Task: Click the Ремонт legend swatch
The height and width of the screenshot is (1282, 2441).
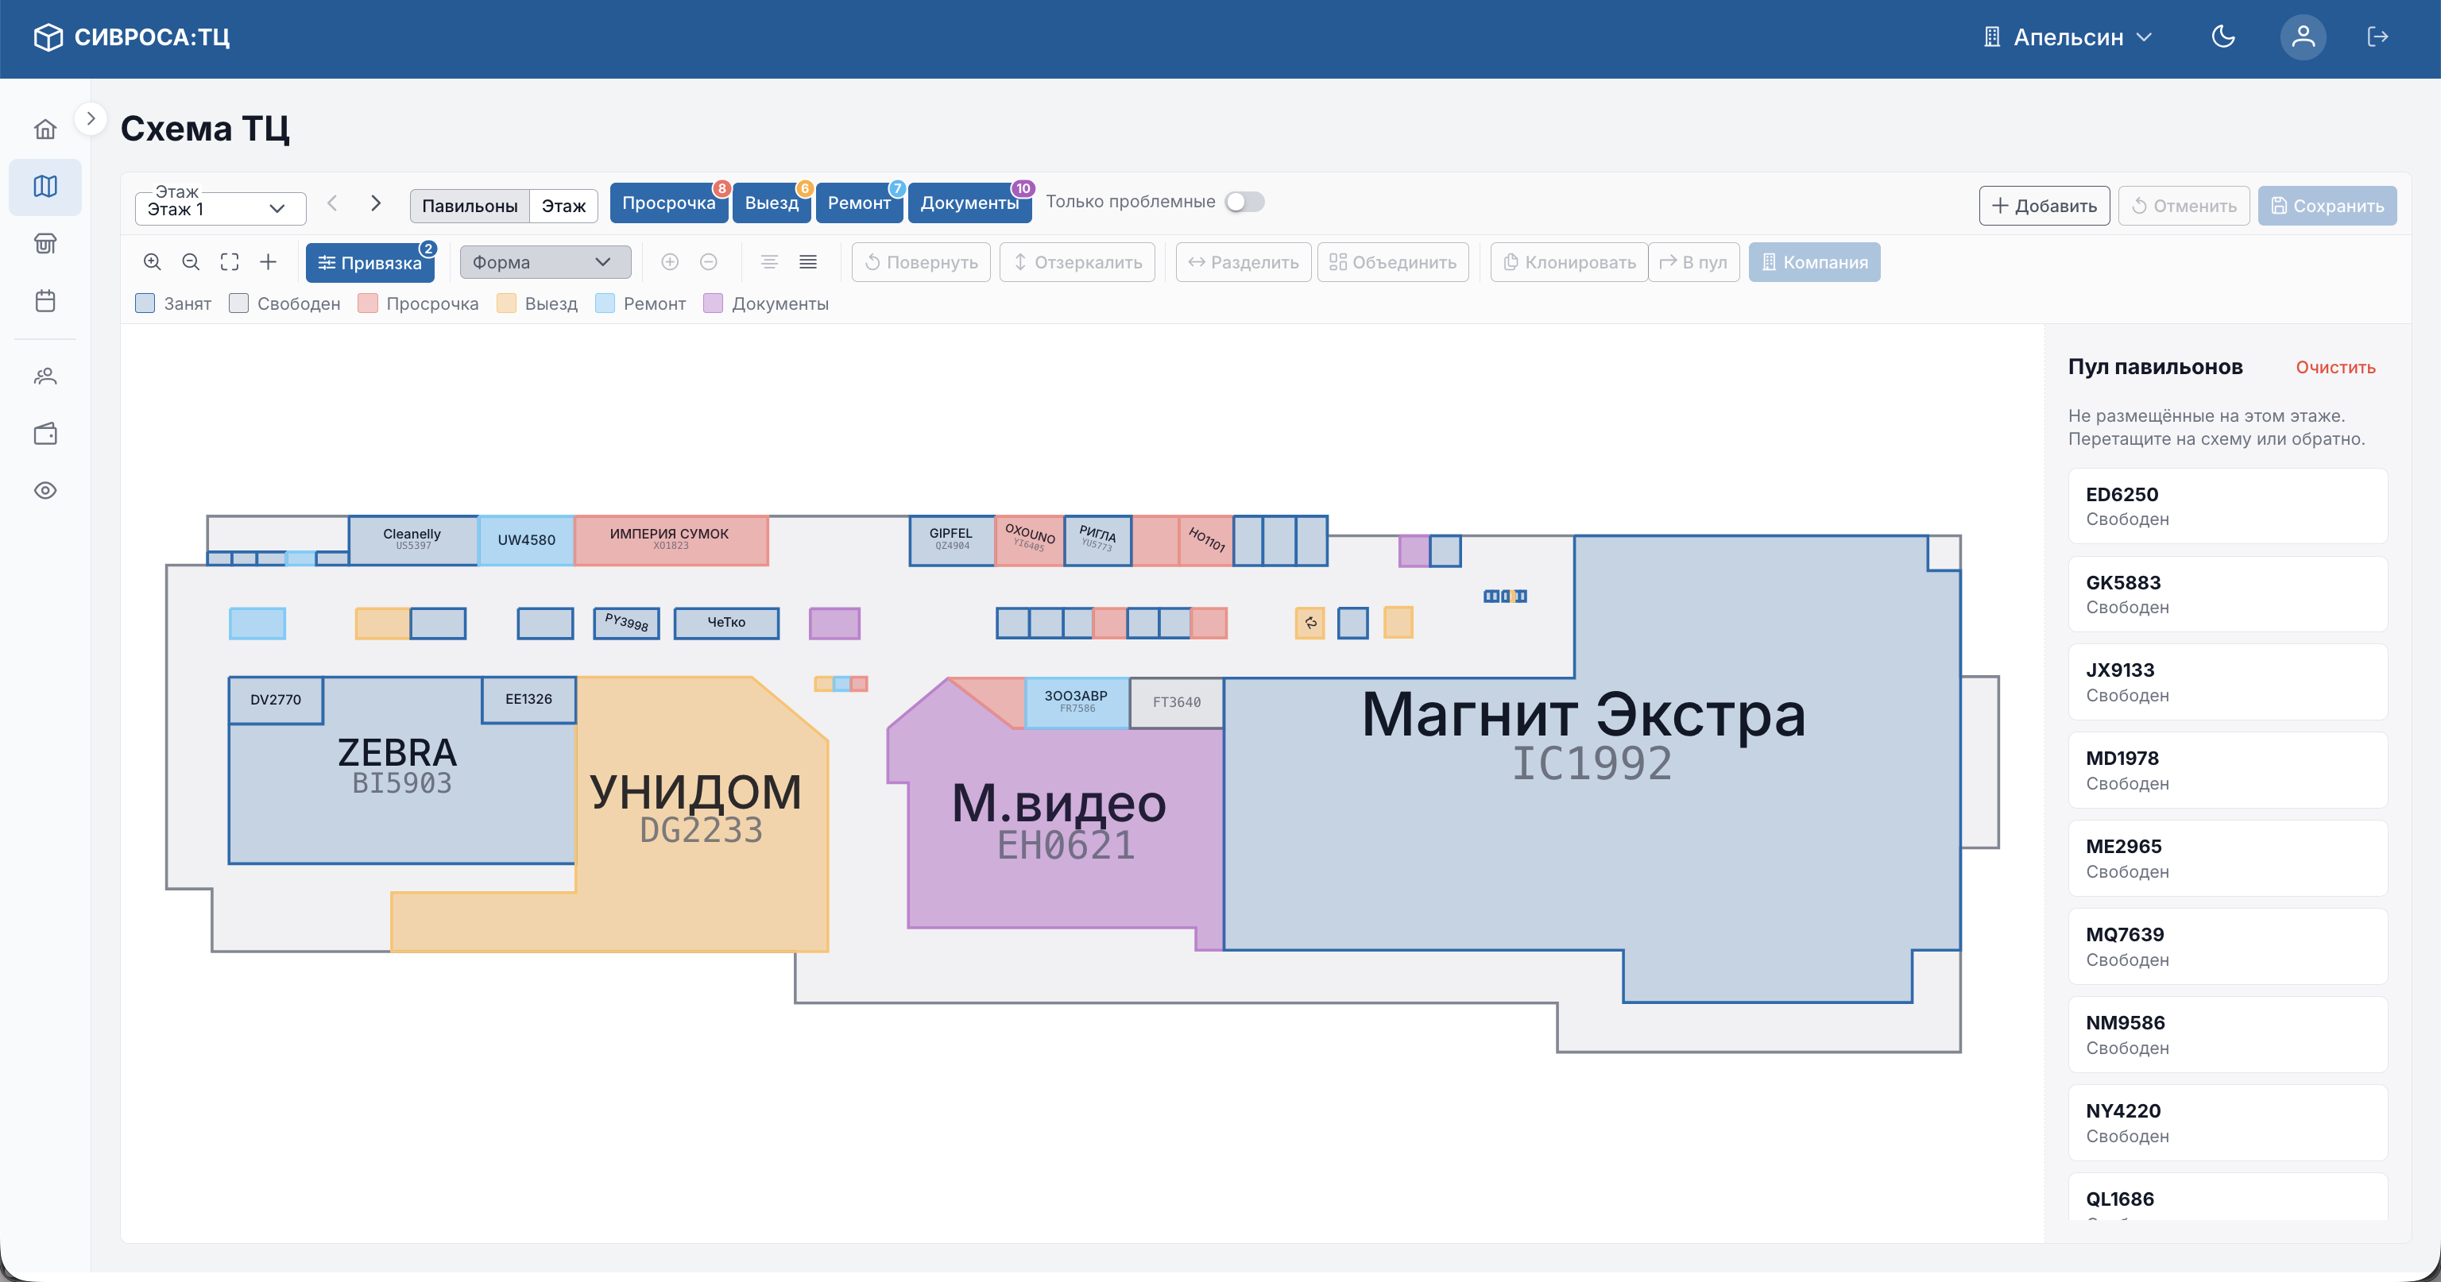Action: 605,303
